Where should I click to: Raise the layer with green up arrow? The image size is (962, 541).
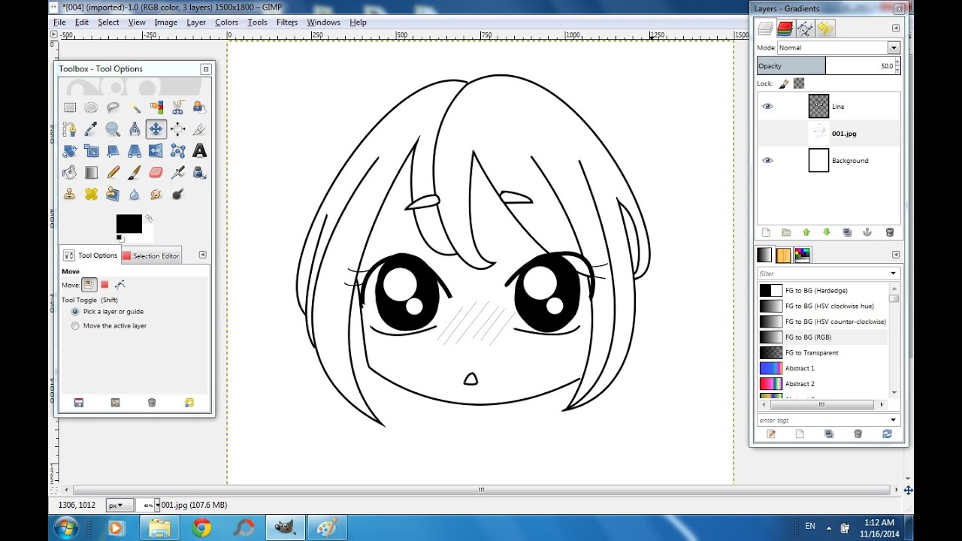pos(806,233)
